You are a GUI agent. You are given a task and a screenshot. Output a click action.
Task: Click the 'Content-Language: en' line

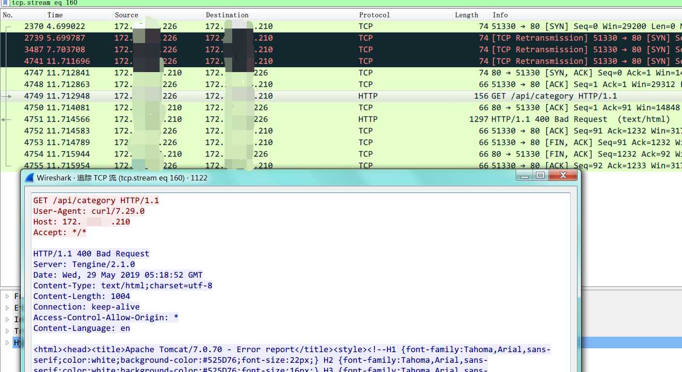click(x=82, y=328)
